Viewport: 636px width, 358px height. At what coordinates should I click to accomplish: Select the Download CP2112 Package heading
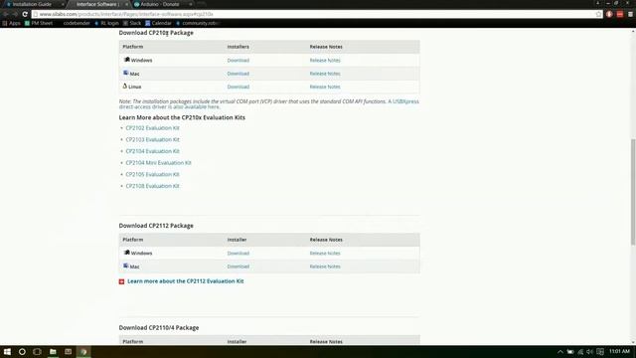point(156,226)
